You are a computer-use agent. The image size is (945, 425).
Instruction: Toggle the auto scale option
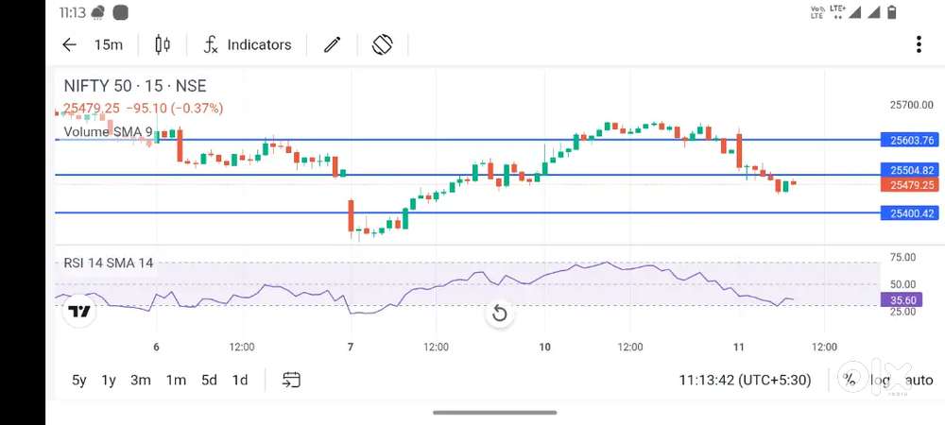(919, 380)
